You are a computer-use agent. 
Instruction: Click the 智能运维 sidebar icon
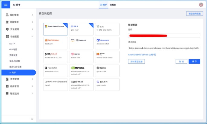pos(7,93)
